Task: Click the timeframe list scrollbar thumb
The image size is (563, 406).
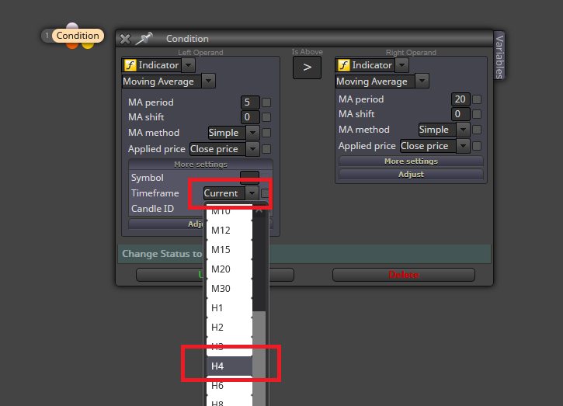Action: tap(259, 359)
